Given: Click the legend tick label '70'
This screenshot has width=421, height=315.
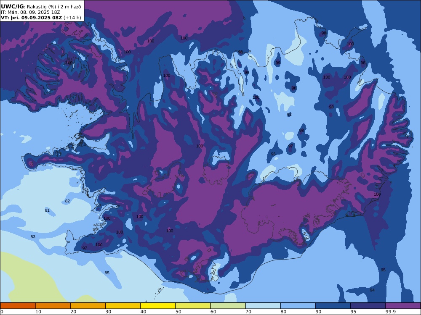Looking at the screenshot, I should (x=248, y=312).
